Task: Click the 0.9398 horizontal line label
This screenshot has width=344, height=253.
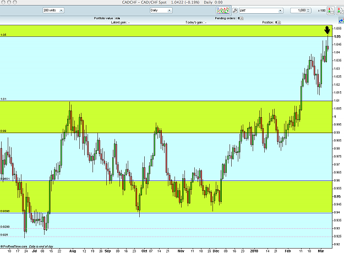Action: (5, 211)
